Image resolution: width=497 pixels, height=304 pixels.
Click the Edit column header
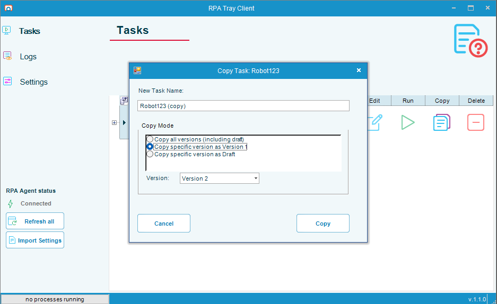tap(379, 101)
